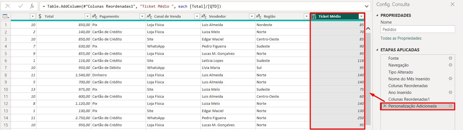463x130 pixels.
Task: Open filter dropdown of first quantity column
Action: point(32,16)
